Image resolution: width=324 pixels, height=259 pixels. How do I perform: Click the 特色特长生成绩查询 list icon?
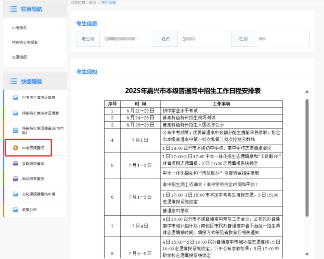click(x=16, y=130)
